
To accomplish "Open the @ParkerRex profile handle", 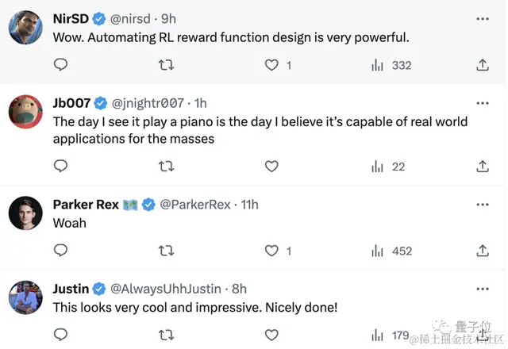I will [x=196, y=205].
